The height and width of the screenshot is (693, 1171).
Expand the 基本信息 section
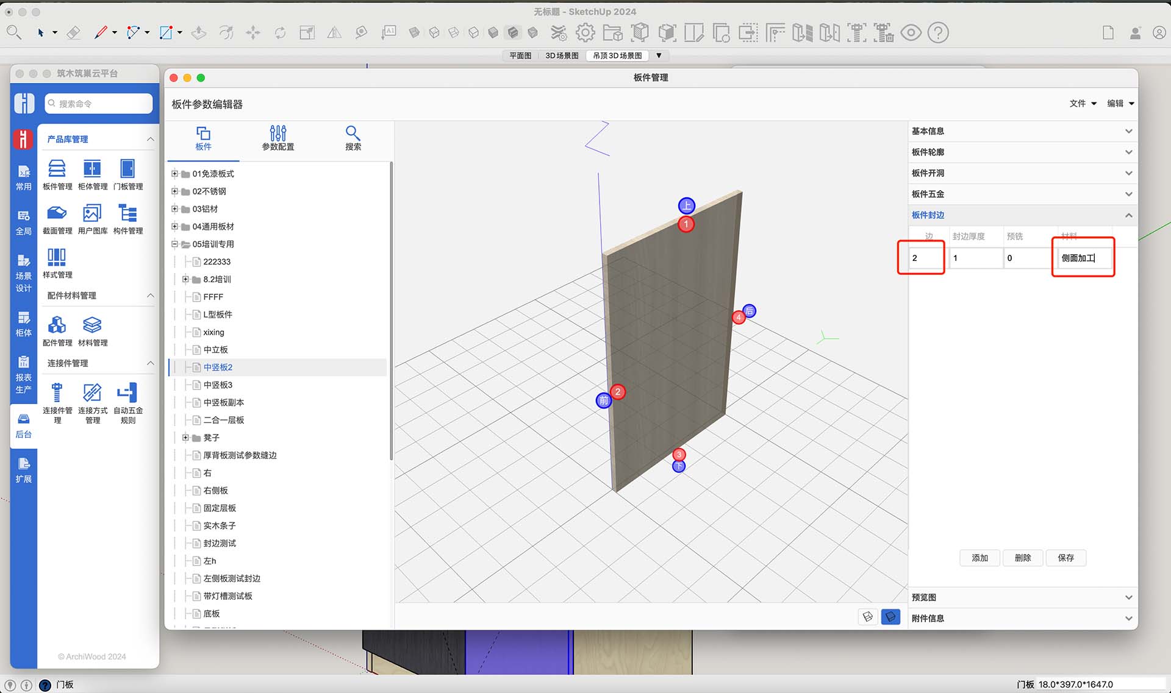1022,131
